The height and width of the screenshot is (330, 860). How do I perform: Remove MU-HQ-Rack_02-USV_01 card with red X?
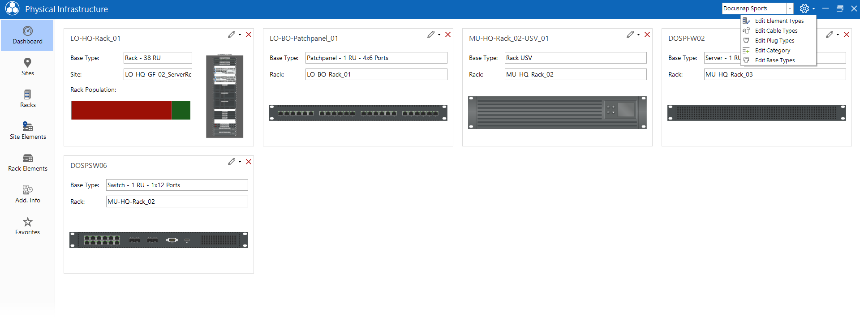647,34
